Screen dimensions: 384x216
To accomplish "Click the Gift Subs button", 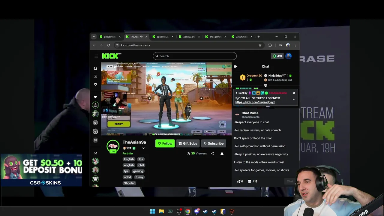I will [188, 143].
